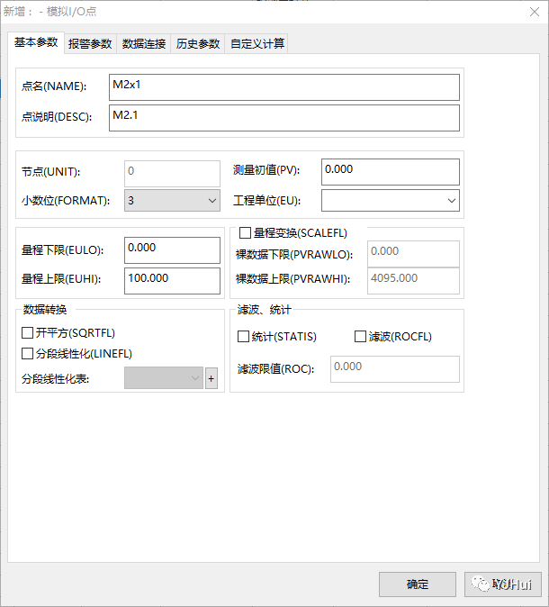The image size is (549, 607).
Task: Switch to the 历史参数 tab
Action: coord(198,44)
